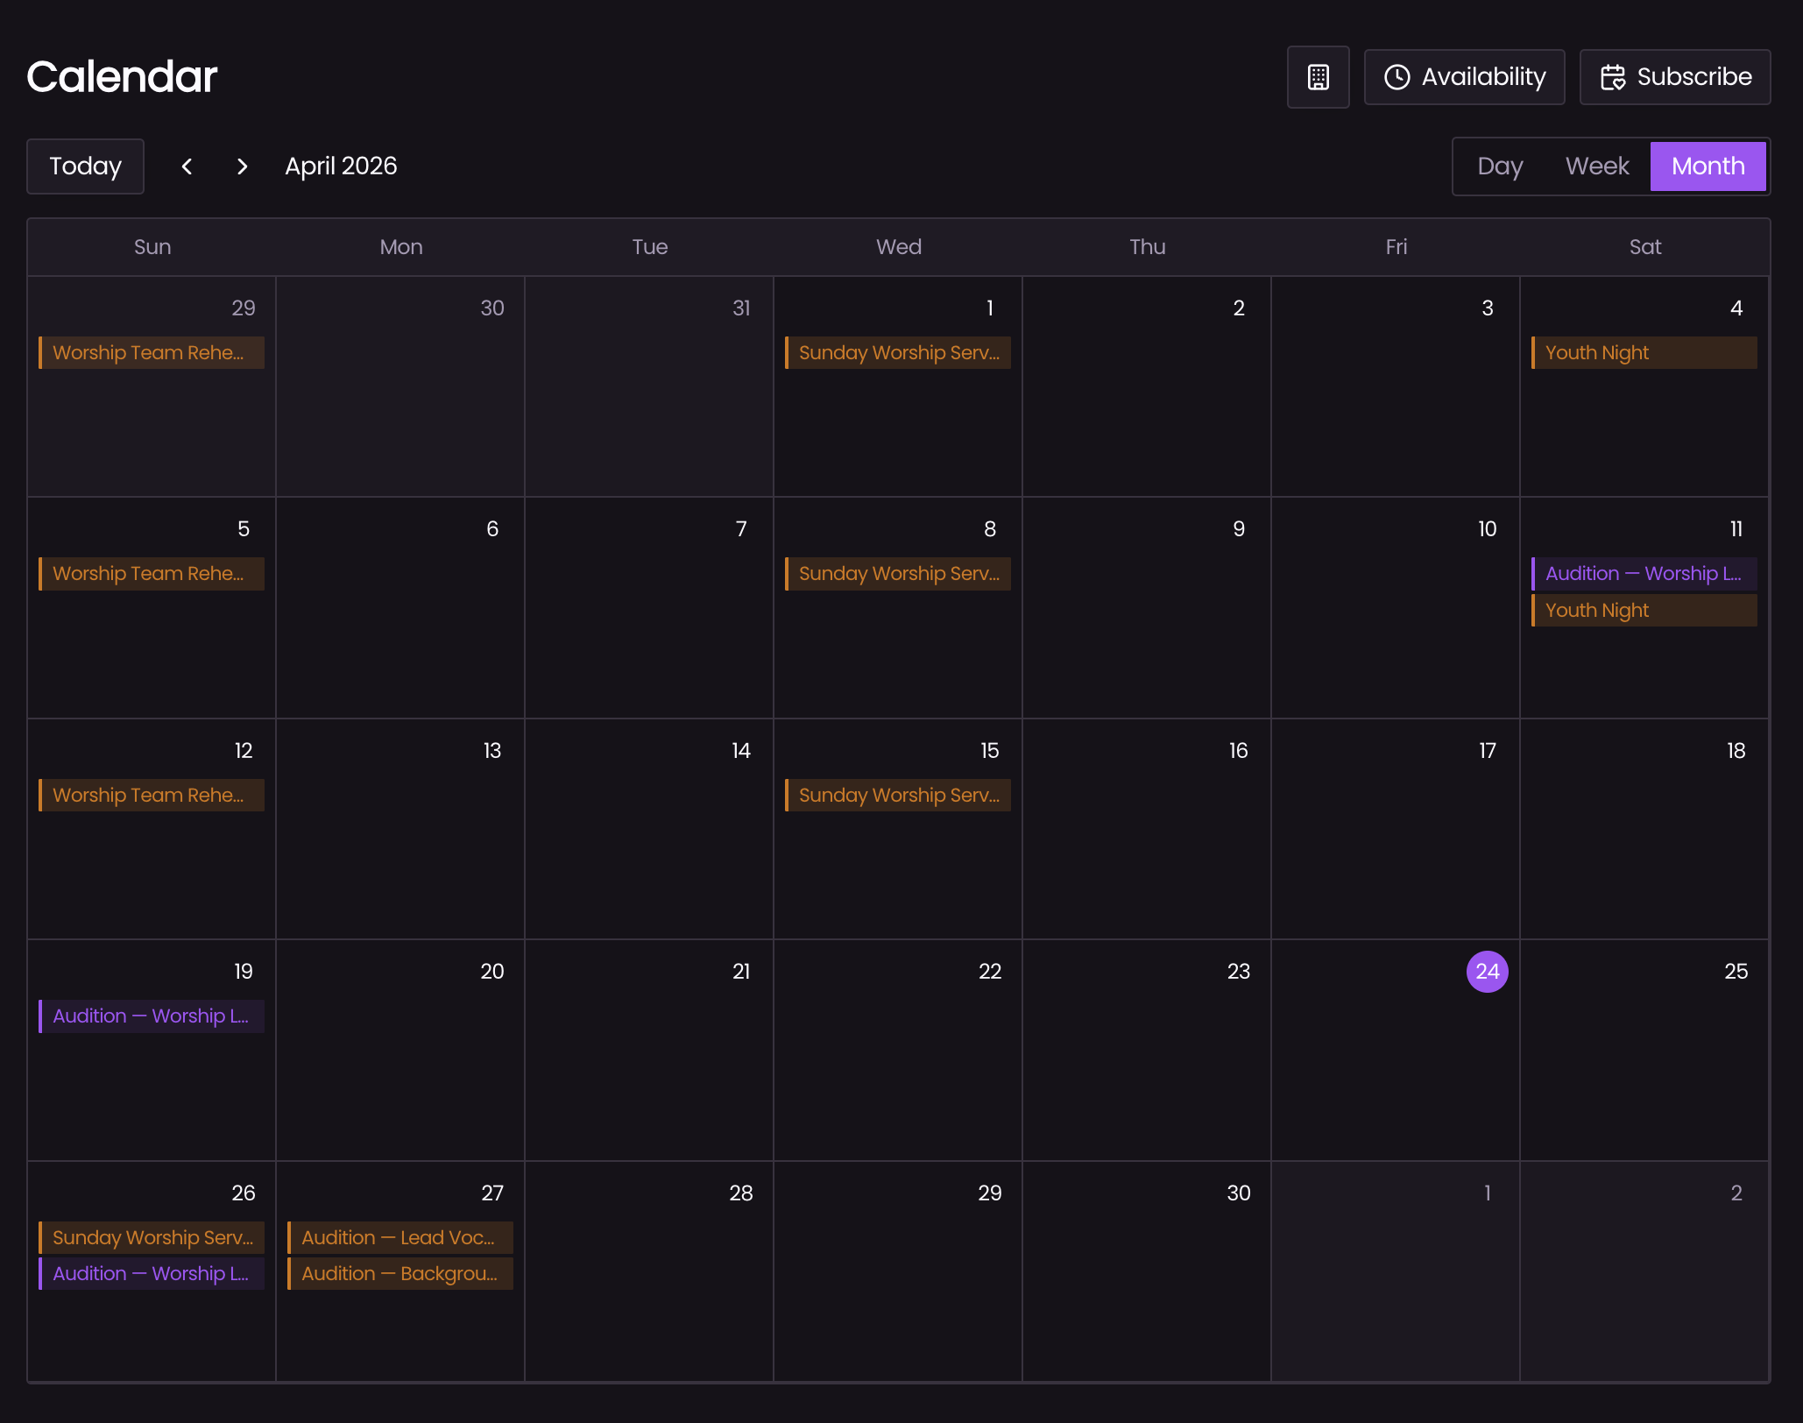
Task: Click the clock icon in Availability
Action: tap(1396, 77)
